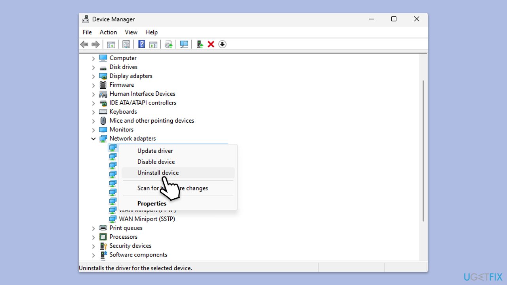Expand the Processors node

[x=93, y=237]
